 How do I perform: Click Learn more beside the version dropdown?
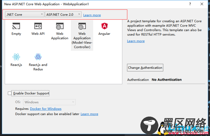point(92,15)
